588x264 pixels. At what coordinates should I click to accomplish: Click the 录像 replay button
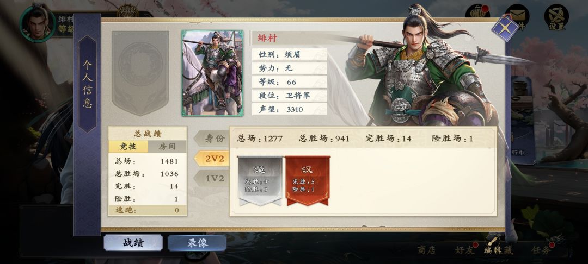[197, 243]
